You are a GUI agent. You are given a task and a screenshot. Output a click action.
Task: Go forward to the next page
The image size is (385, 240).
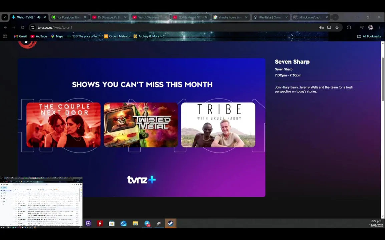pos(14,27)
